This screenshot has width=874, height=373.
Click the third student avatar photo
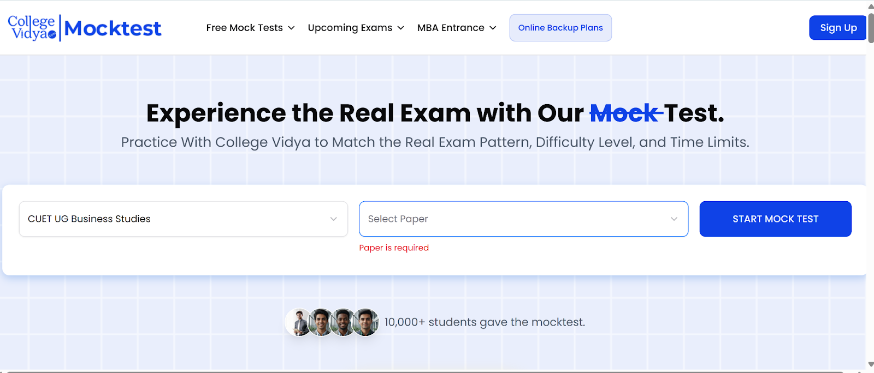click(x=343, y=322)
